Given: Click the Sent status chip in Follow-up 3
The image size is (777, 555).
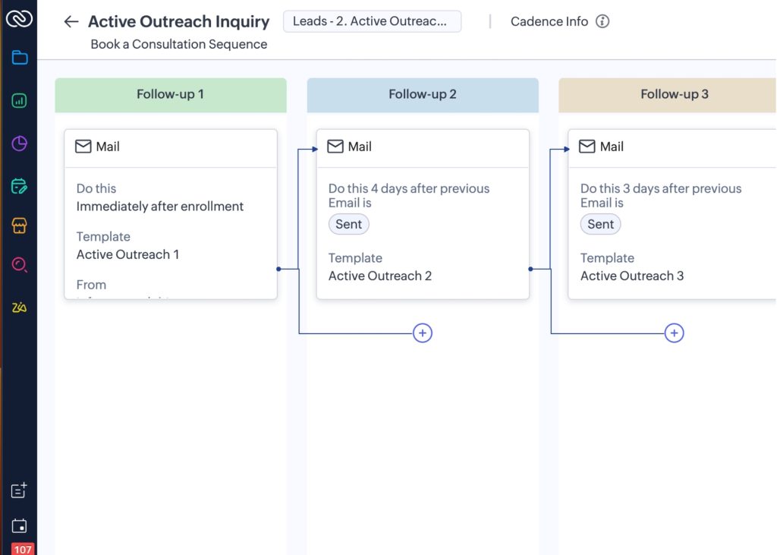Looking at the screenshot, I should point(600,224).
